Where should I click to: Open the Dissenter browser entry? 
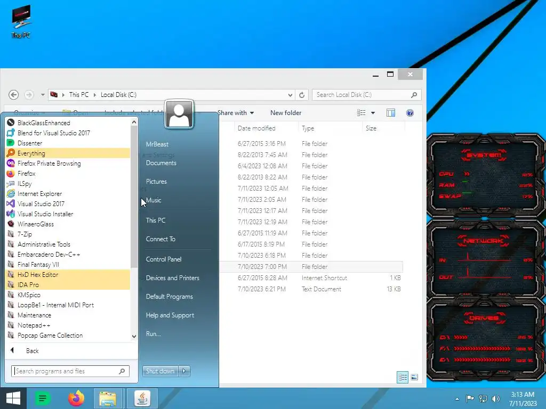click(68, 143)
